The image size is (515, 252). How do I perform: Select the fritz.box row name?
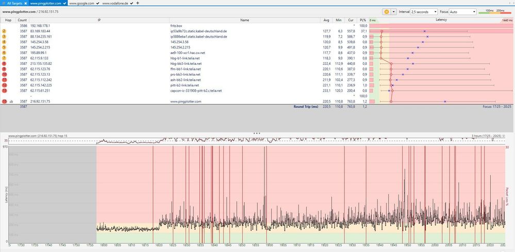click(176, 26)
